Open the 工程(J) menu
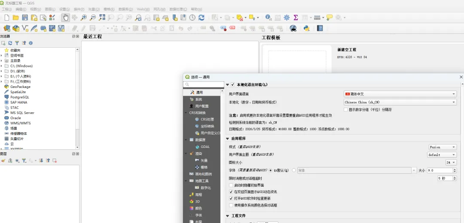 pyautogui.click(x=6, y=9)
